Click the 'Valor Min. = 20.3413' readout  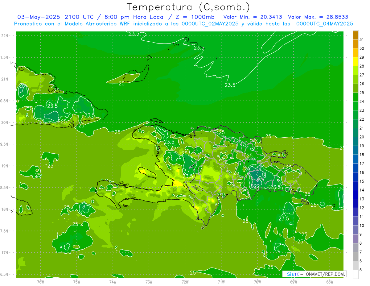253,17
